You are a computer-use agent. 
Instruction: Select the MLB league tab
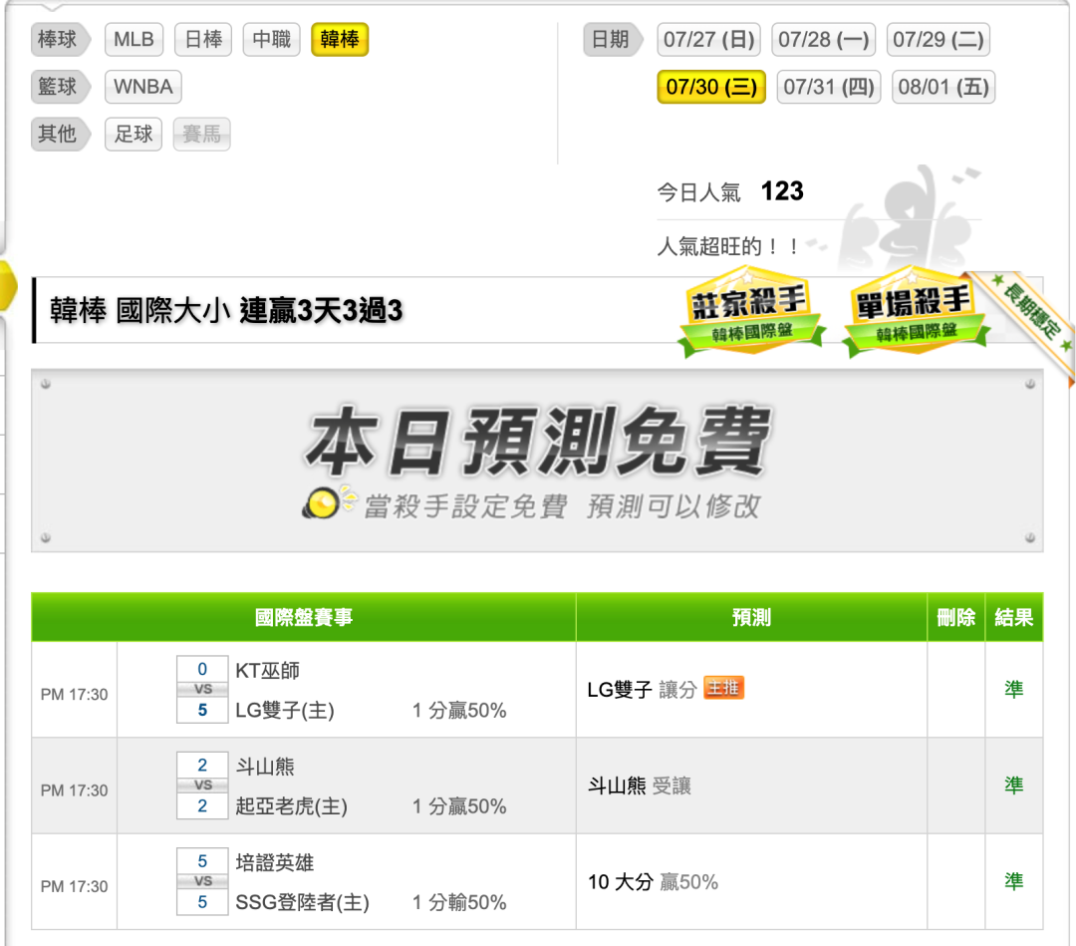click(x=134, y=39)
